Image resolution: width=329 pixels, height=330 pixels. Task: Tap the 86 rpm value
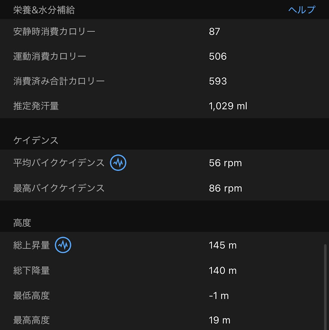coord(225,188)
